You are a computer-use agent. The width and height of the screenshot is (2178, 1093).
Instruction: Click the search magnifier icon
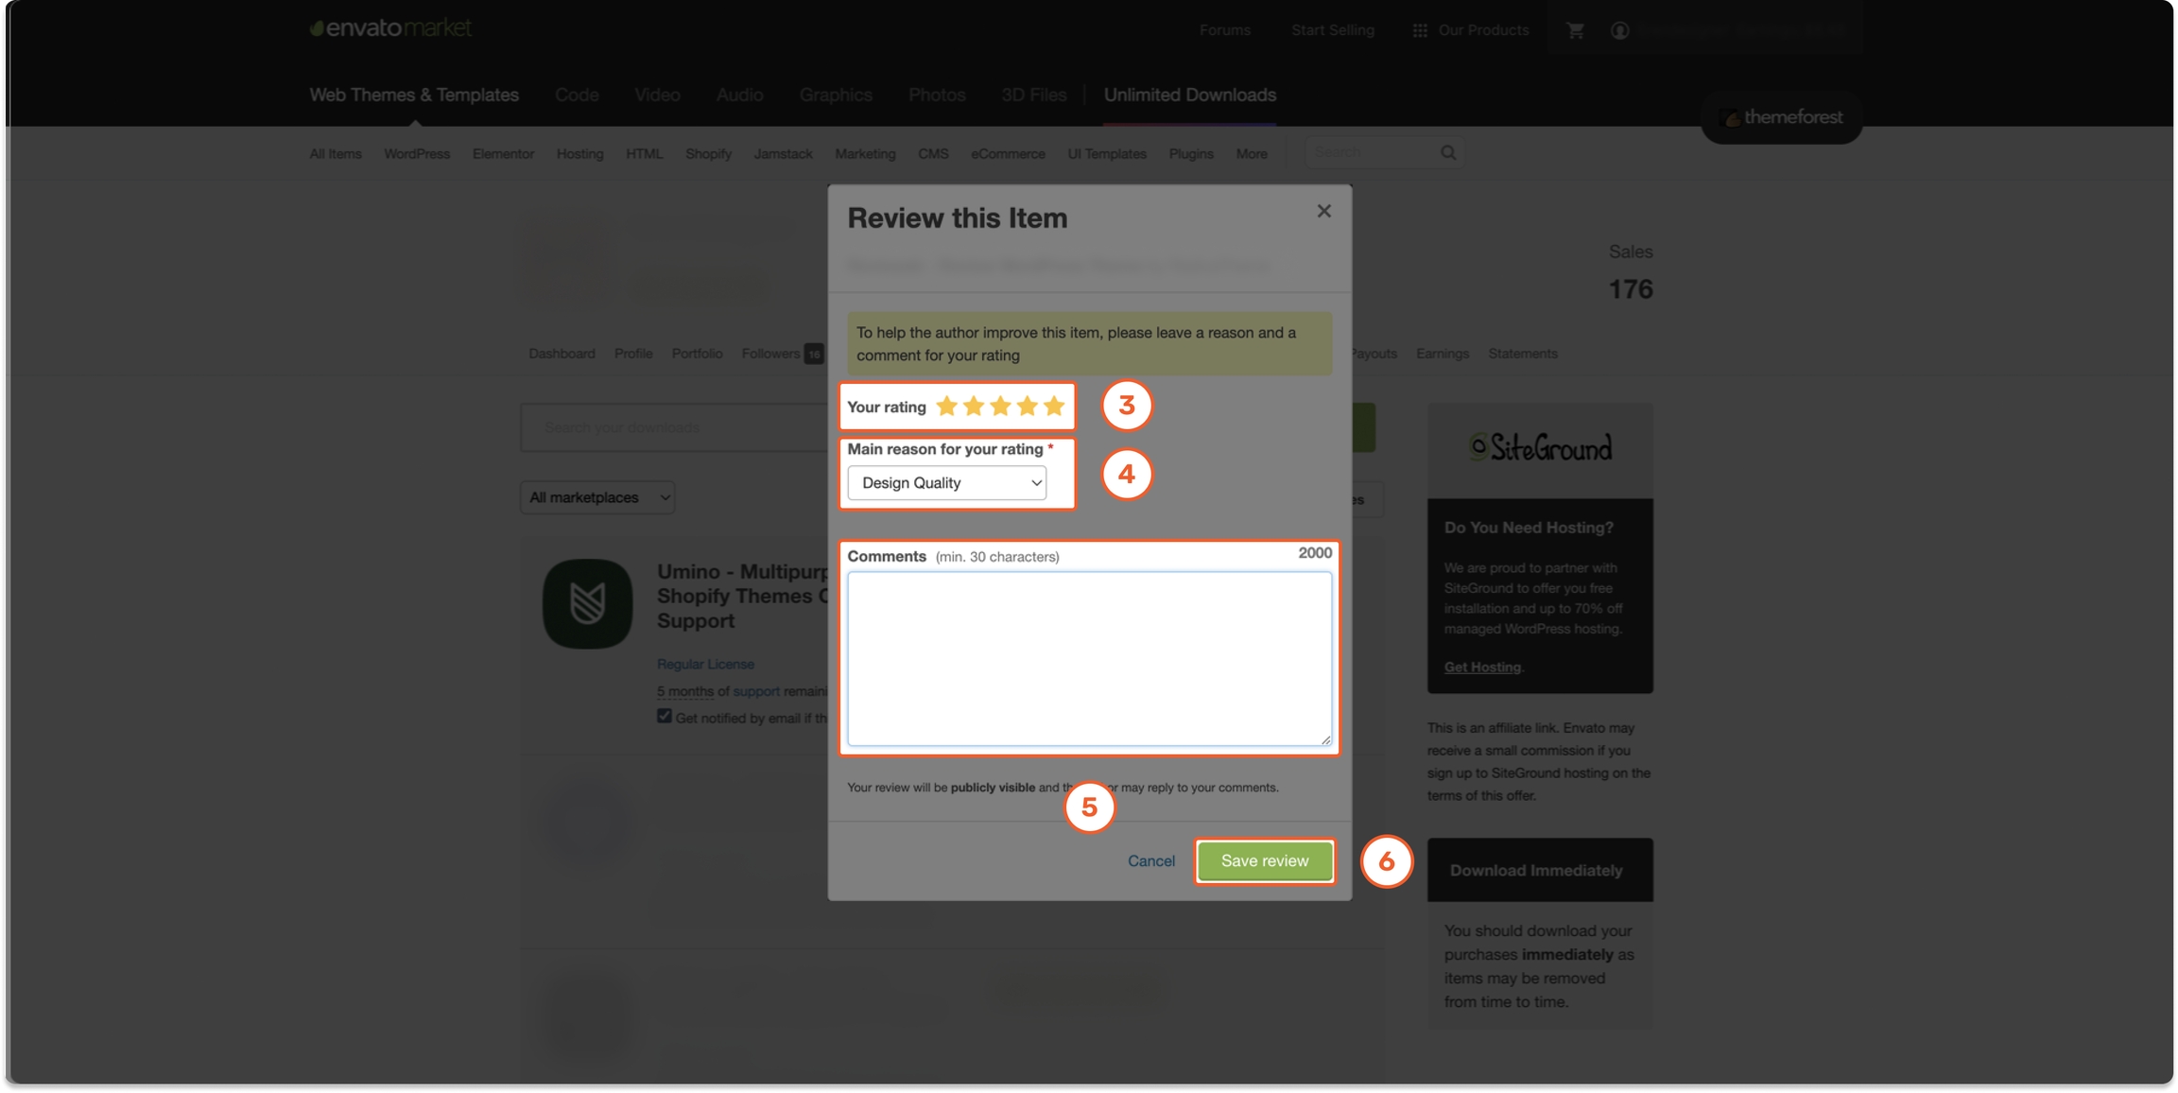[1447, 153]
